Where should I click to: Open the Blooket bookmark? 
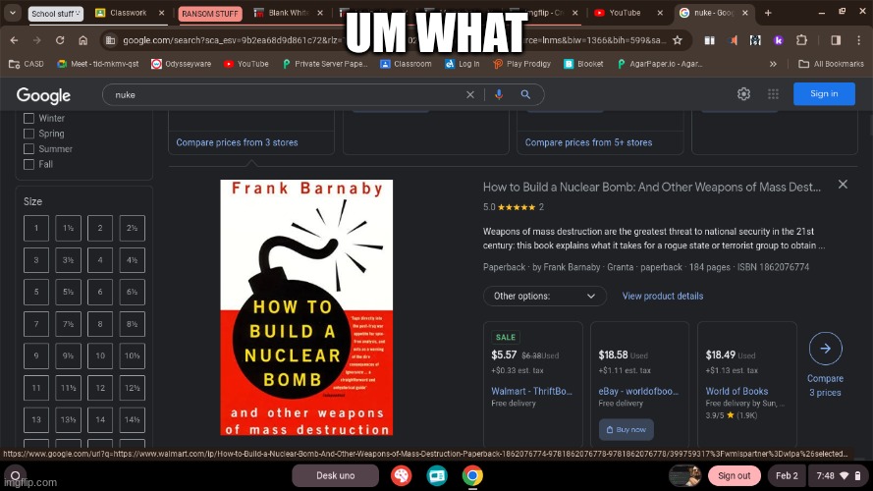pyautogui.click(x=583, y=64)
